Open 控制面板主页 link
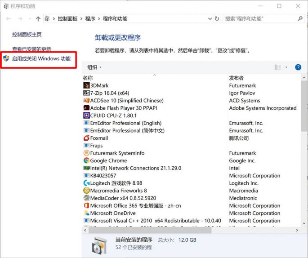Viewport: 308px width, 258px height. pyautogui.click(x=27, y=35)
